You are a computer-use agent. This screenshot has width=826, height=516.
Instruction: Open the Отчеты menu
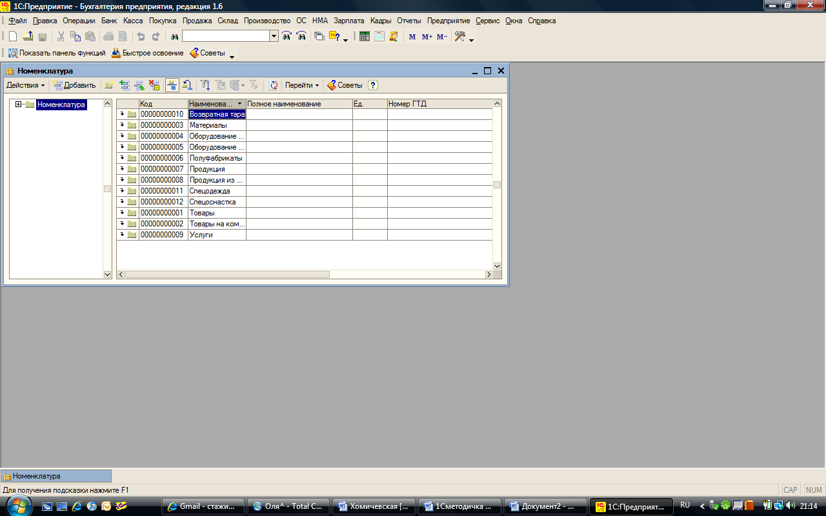tap(408, 21)
